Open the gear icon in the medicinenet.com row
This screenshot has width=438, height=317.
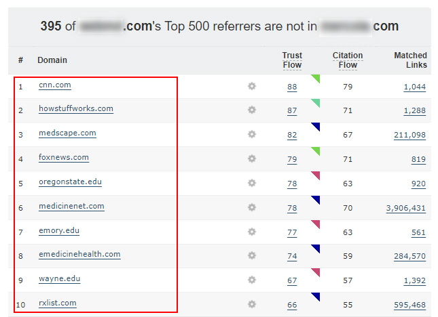pyautogui.click(x=252, y=207)
